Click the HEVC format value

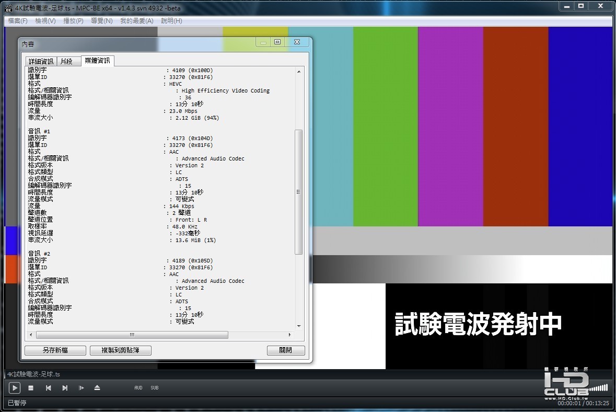tap(175, 84)
